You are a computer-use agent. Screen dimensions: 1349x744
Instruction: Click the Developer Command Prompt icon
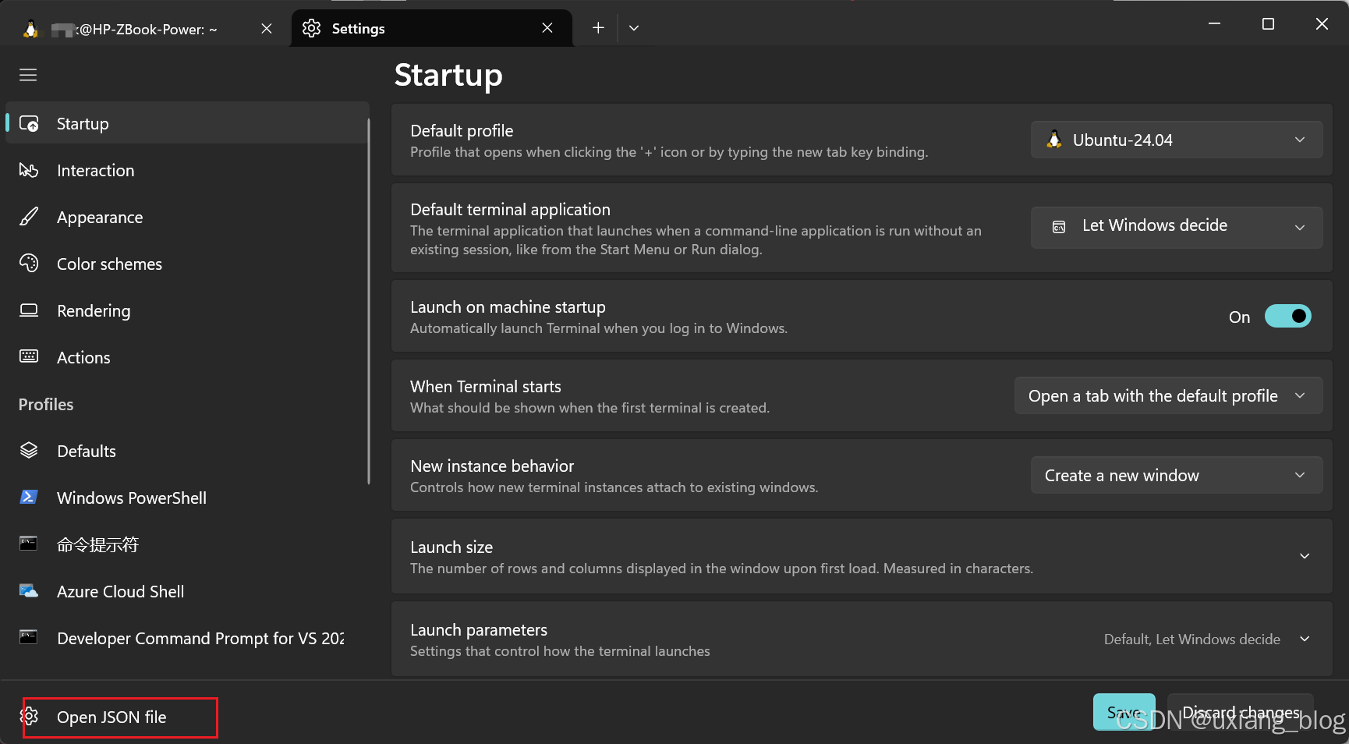tap(29, 637)
